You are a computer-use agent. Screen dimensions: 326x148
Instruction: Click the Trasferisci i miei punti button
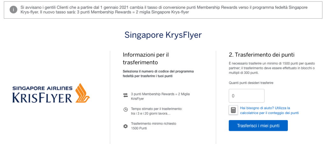coord(258,125)
